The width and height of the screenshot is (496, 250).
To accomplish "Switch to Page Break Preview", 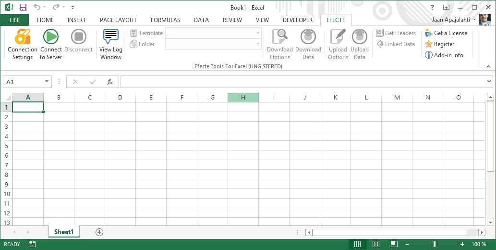I will (394, 244).
